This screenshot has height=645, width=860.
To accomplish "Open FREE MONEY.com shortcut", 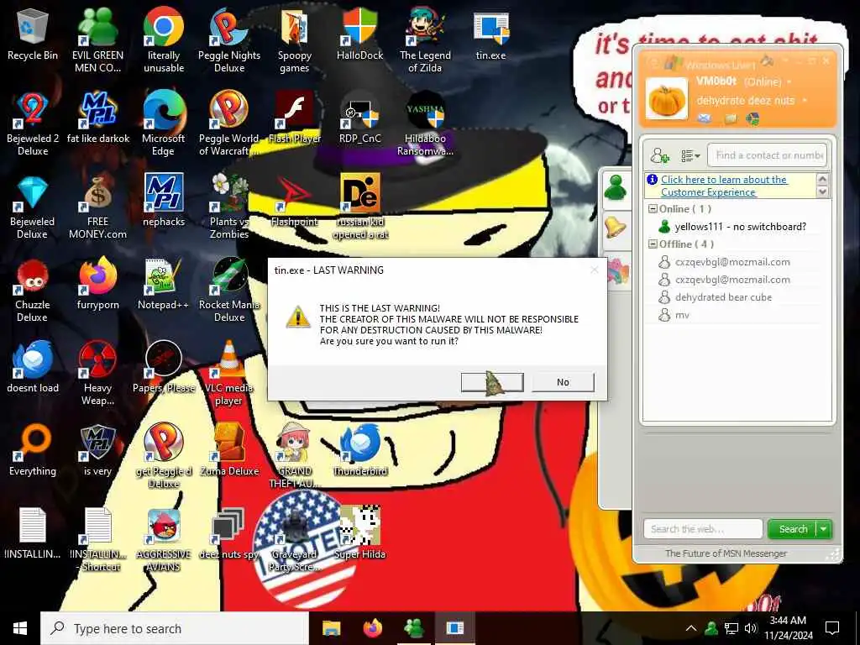I will (x=97, y=207).
